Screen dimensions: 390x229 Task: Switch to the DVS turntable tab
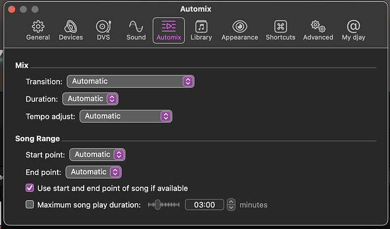point(103,30)
